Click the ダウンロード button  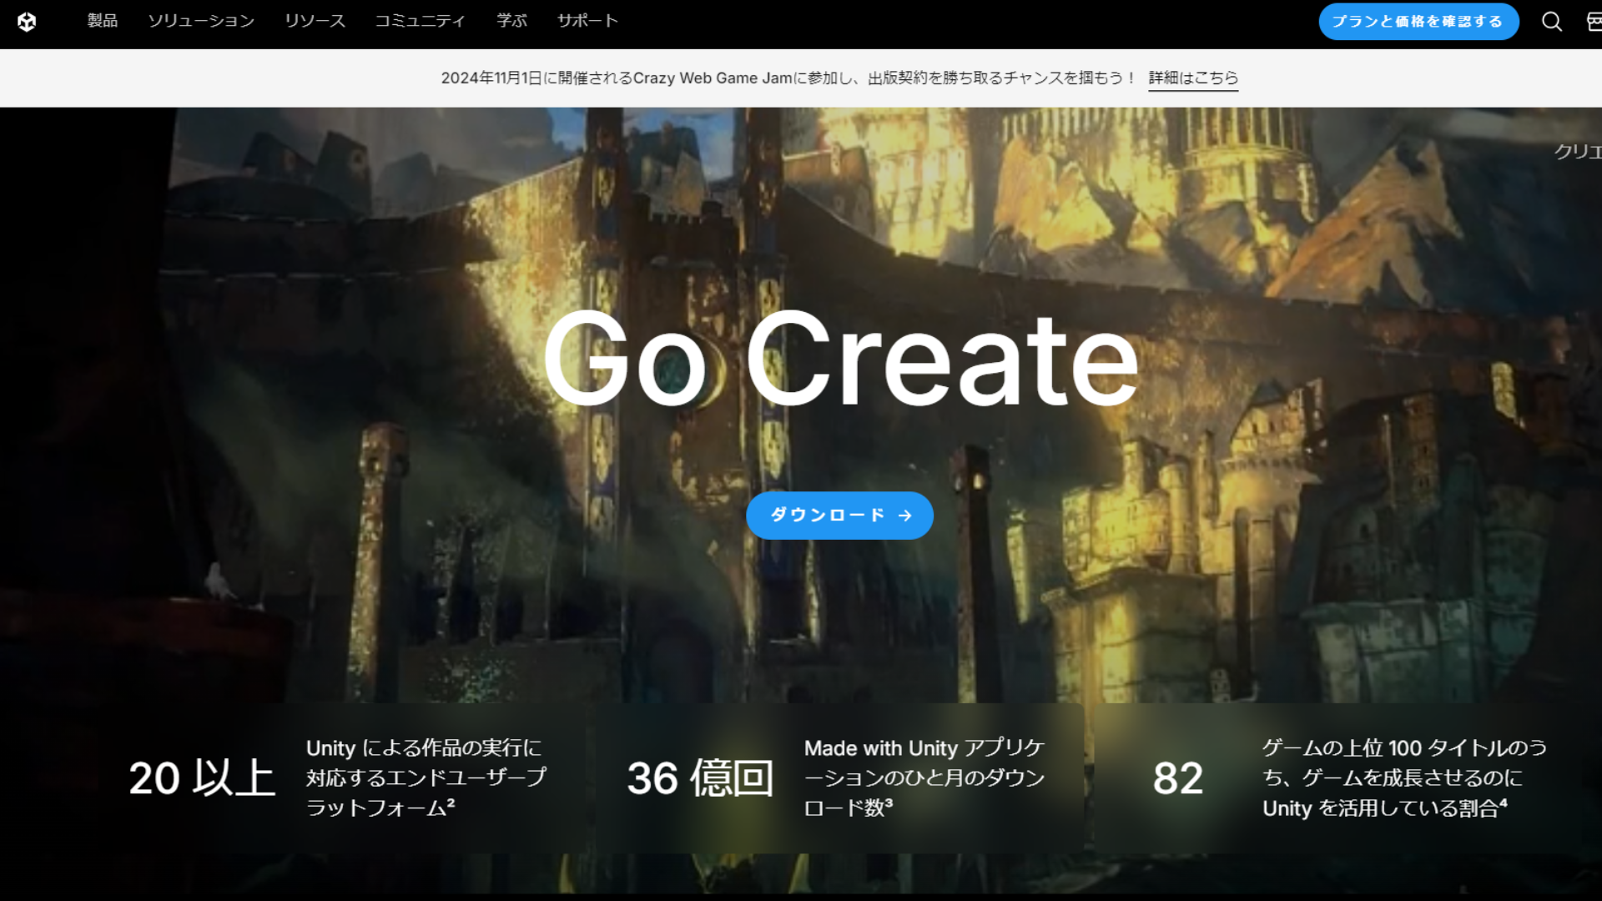click(x=839, y=516)
